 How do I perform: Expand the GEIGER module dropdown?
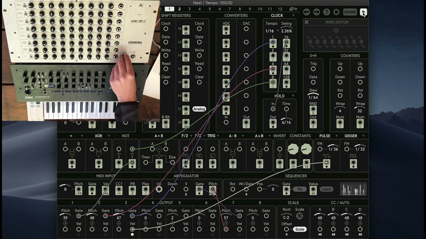point(363,136)
